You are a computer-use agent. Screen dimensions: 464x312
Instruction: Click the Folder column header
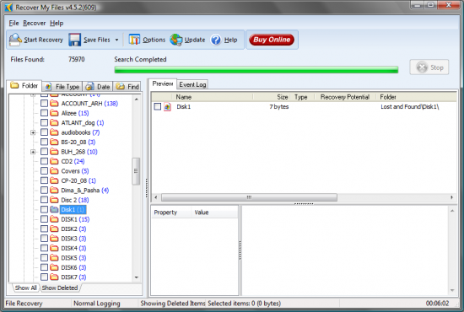pos(416,97)
